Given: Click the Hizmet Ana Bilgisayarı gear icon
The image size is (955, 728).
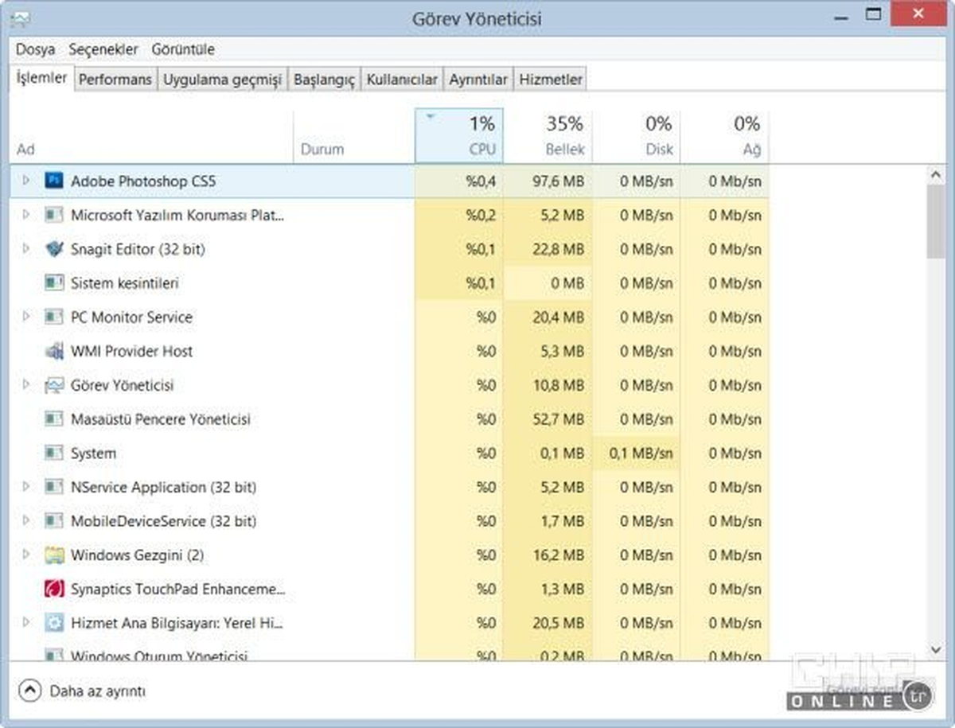Looking at the screenshot, I should (x=54, y=623).
